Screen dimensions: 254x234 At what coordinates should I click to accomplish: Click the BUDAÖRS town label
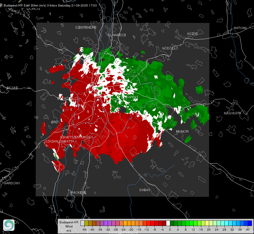pyautogui.click(x=65, y=99)
